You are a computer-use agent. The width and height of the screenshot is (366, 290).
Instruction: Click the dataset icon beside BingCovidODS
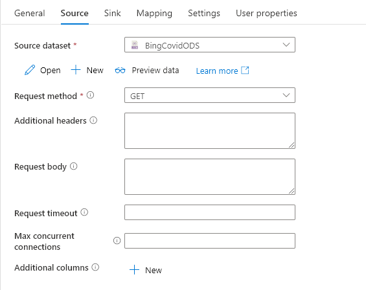(x=135, y=45)
